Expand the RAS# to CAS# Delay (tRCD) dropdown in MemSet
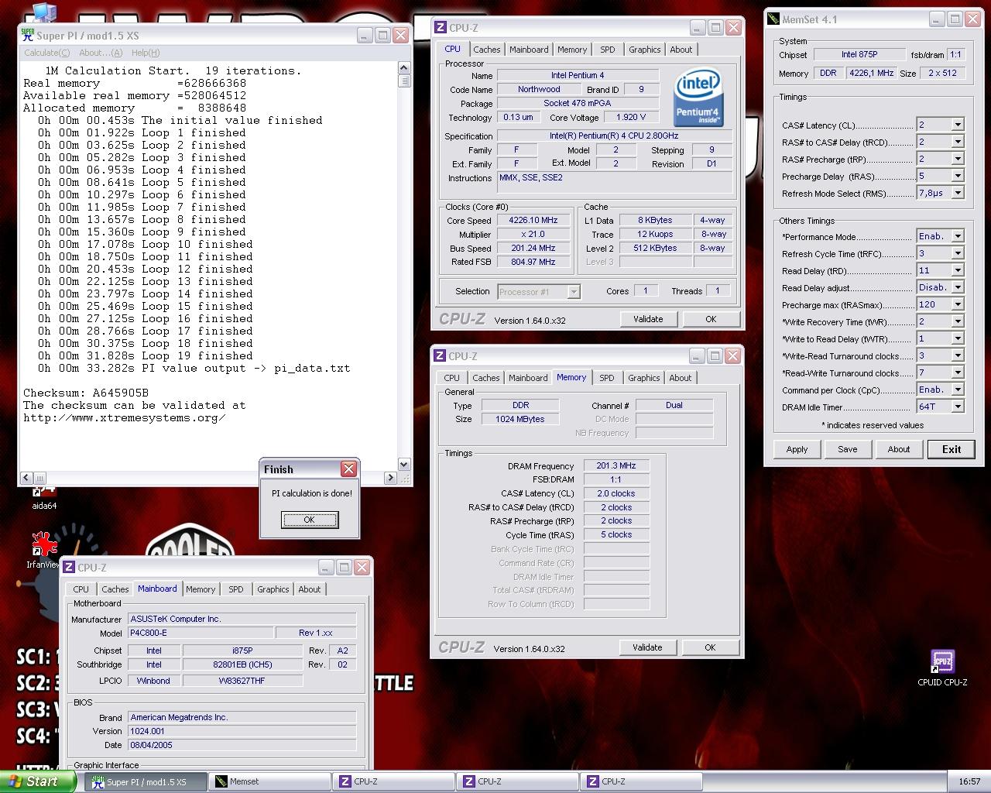The image size is (991, 793). tap(958, 142)
